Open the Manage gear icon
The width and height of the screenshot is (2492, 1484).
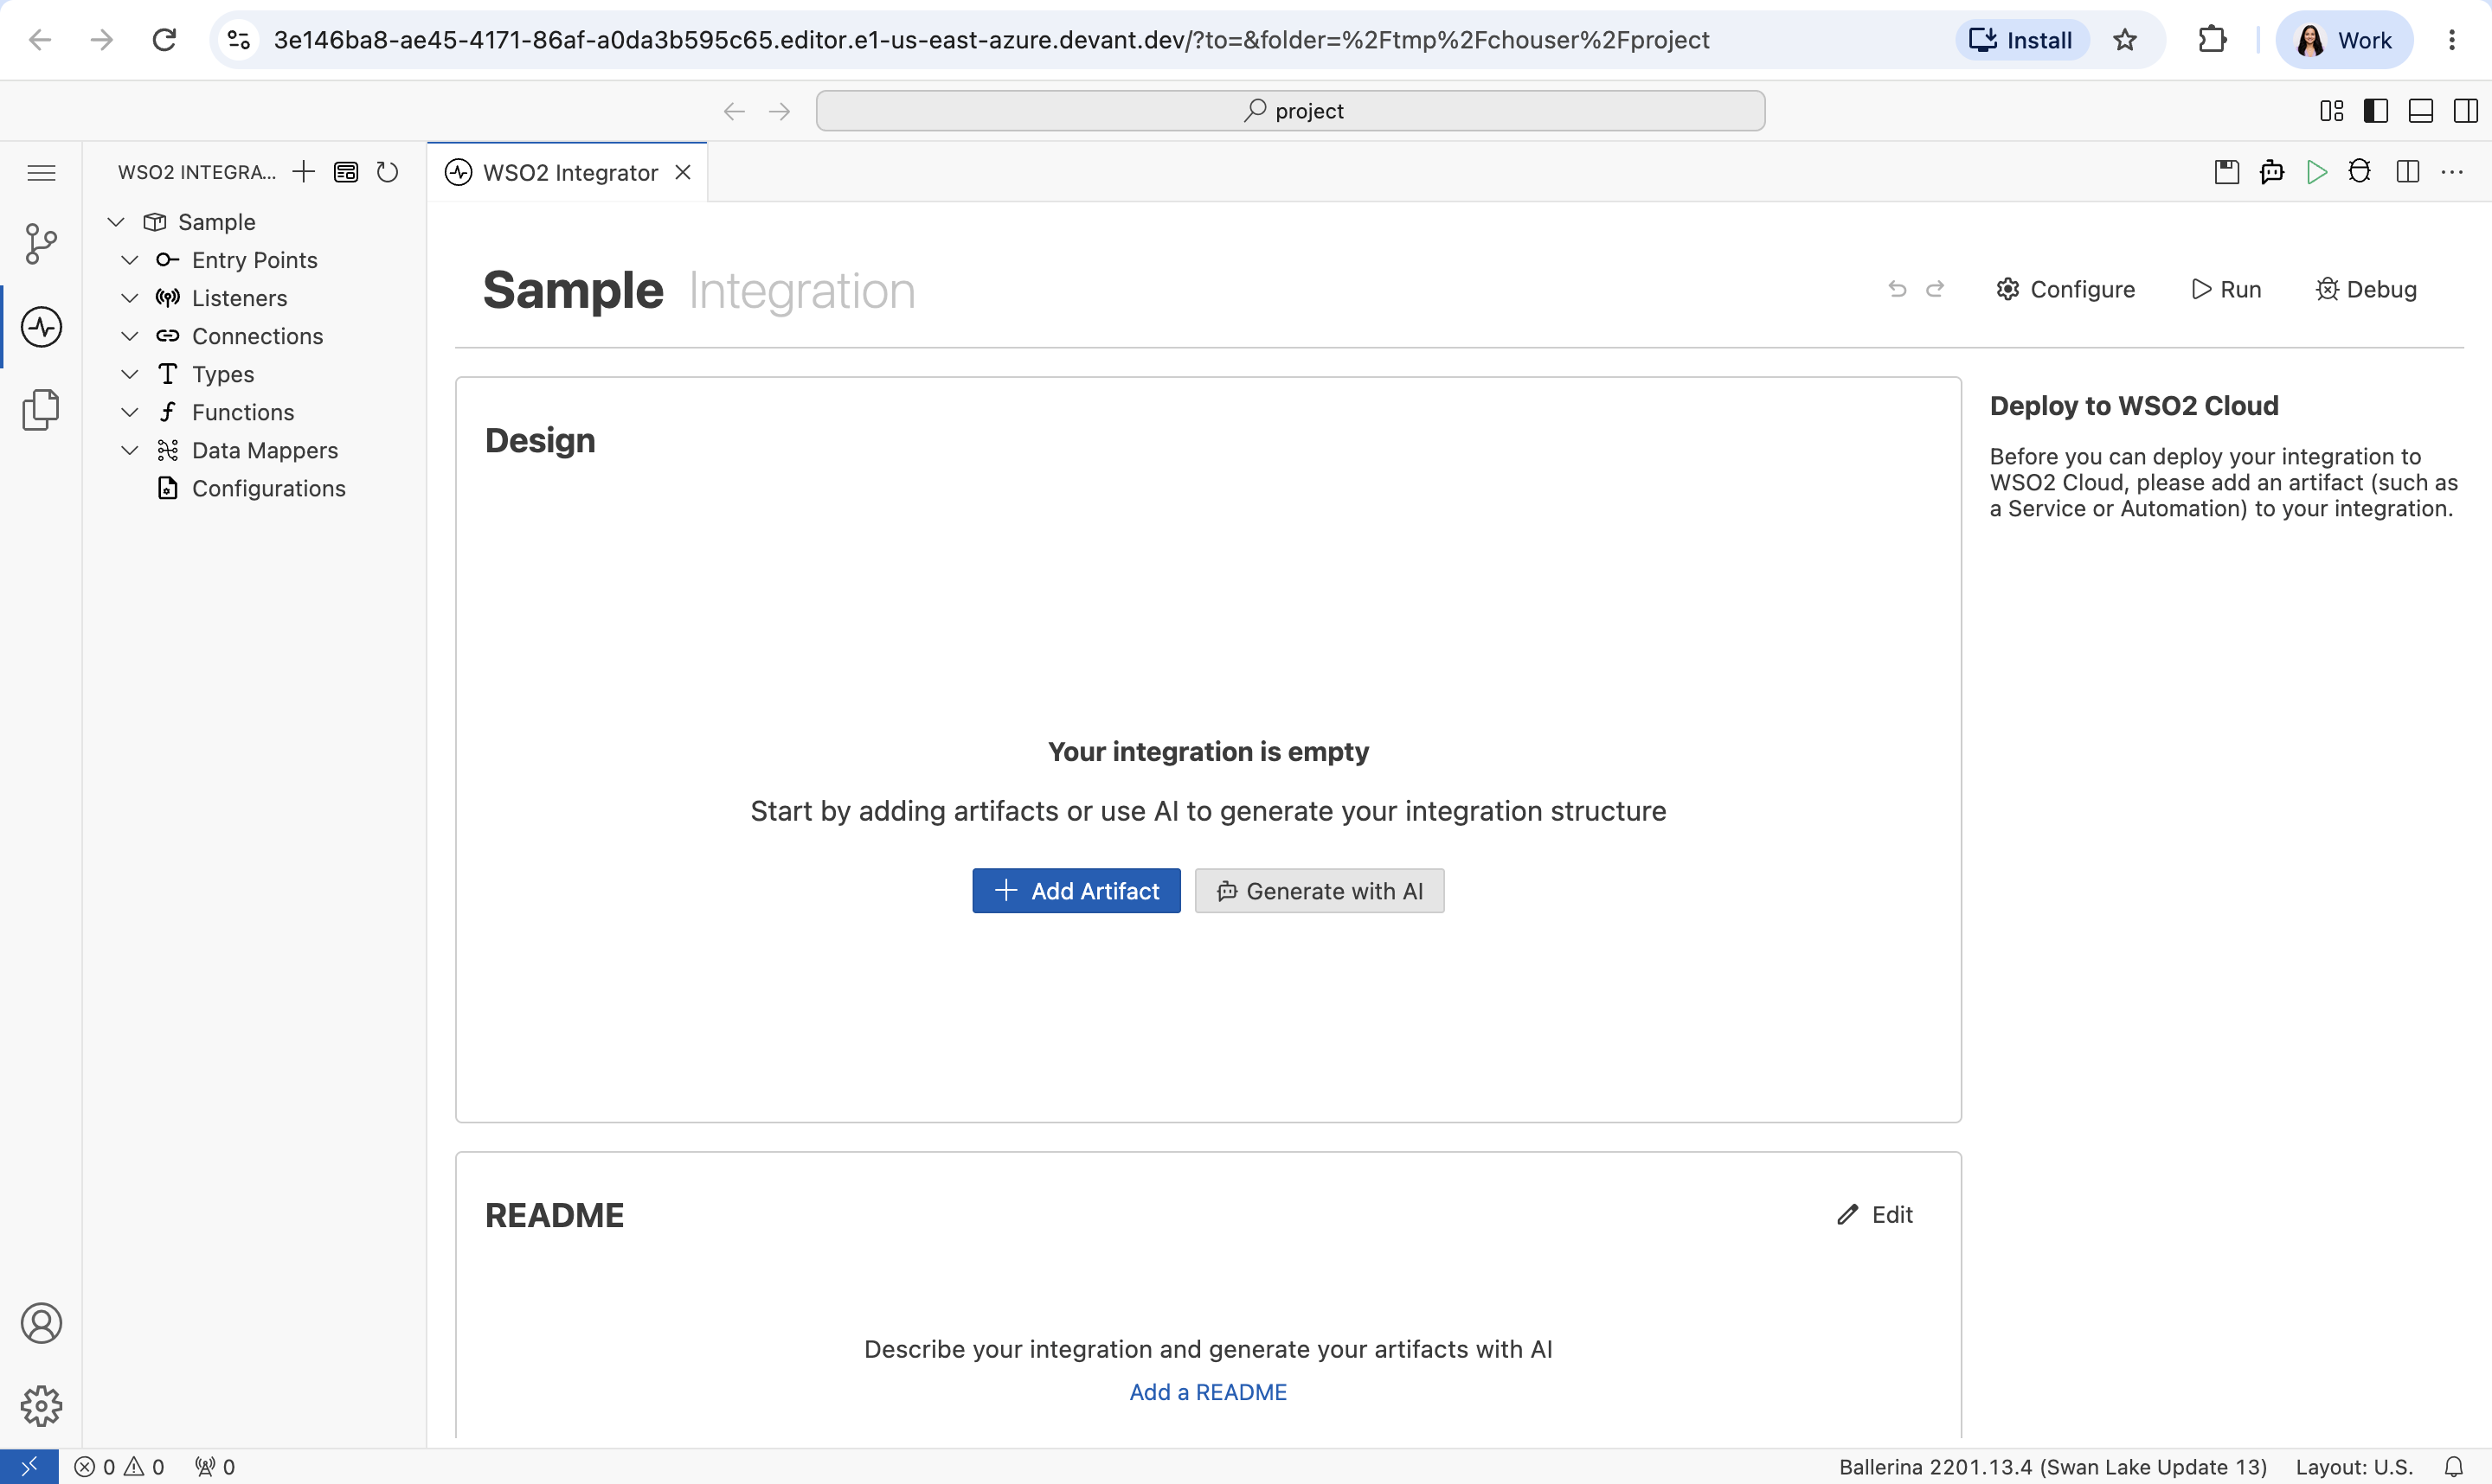coord(41,1406)
